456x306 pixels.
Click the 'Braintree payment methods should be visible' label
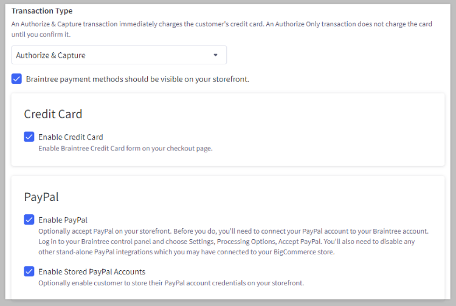tap(137, 79)
